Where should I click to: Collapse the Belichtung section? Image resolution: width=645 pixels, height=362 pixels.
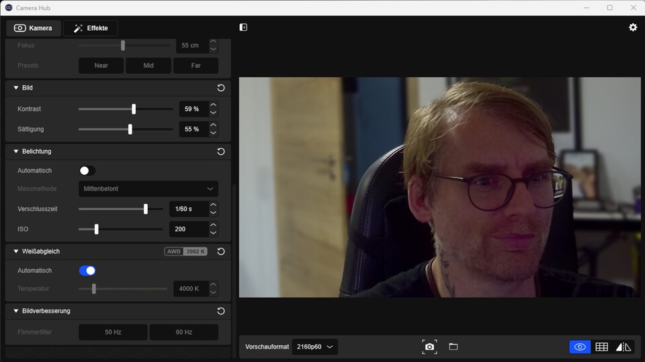(16, 152)
